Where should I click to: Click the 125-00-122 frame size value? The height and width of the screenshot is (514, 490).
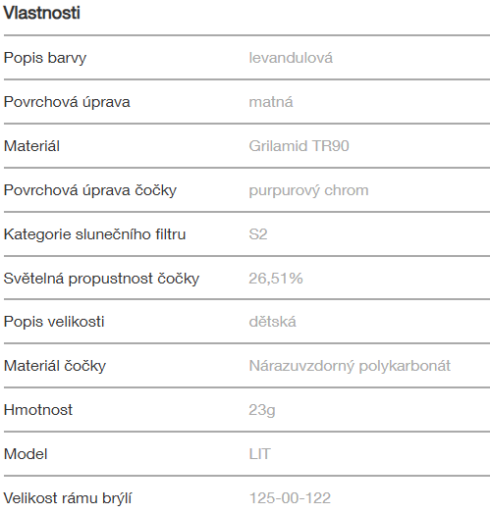tap(290, 498)
